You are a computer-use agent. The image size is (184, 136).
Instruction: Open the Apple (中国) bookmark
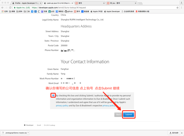coord(96,11)
